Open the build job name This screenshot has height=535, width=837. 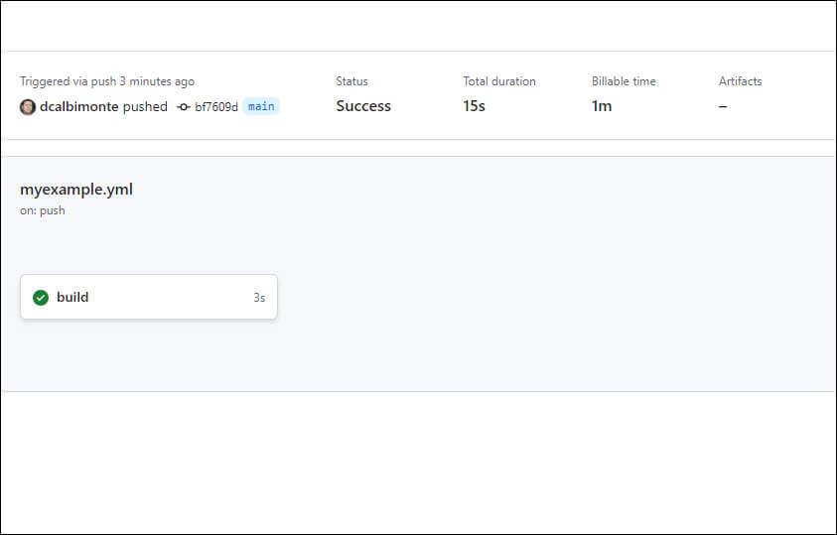pyautogui.click(x=72, y=297)
